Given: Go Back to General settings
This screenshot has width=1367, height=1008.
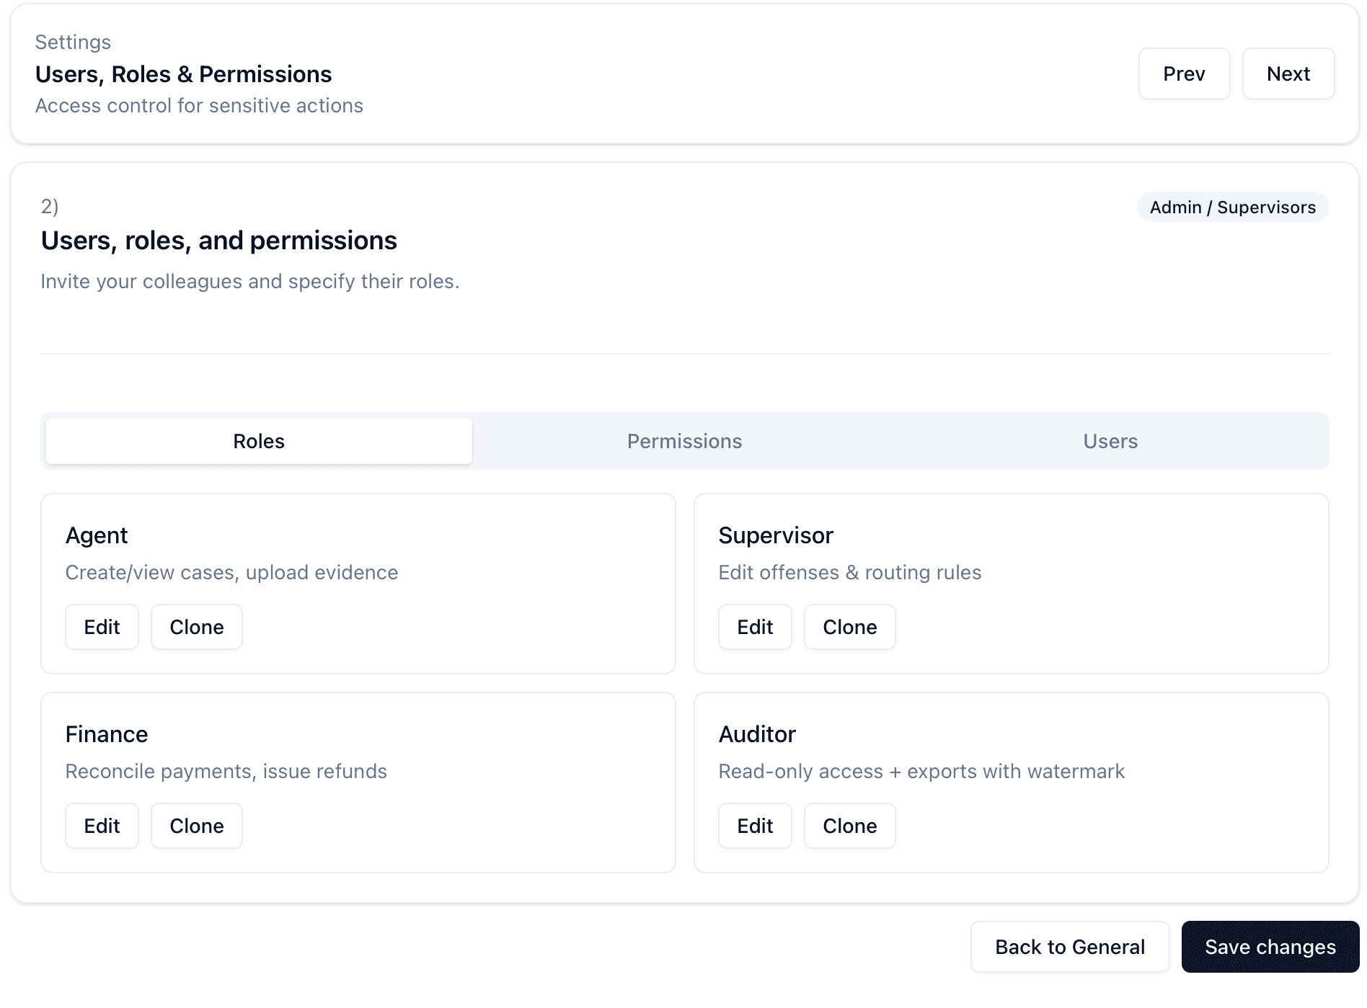Looking at the screenshot, I should click(1070, 947).
